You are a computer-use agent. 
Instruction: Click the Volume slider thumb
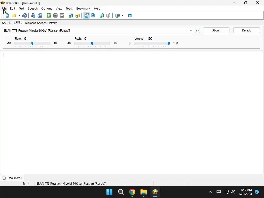click(169, 43)
